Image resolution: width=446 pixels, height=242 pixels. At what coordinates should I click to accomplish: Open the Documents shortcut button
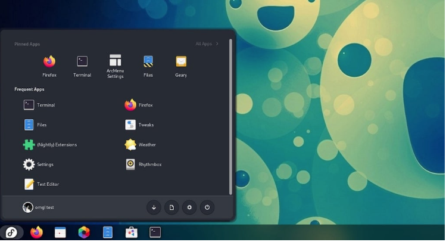(x=171, y=207)
